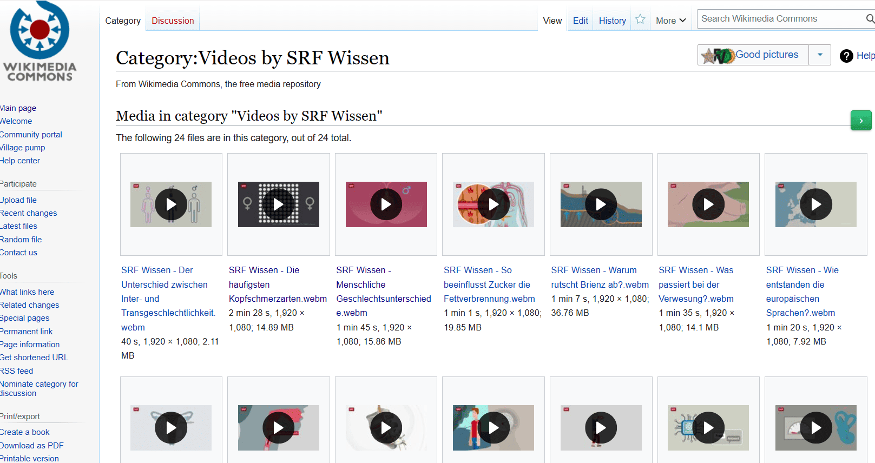Image resolution: width=875 pixels, height=463 pixels.
Task: Click Create a book link
Action: (x=24, y=432)
